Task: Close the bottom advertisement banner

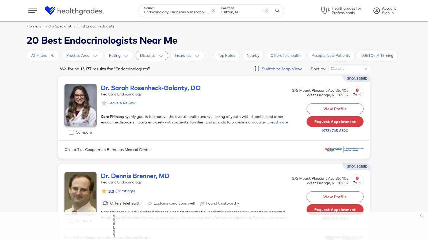Action: (421, 217)
